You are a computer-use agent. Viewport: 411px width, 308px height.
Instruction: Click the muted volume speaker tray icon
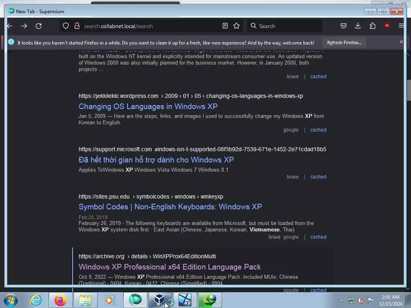point(361,300)
